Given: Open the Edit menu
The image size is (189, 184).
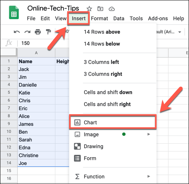Looking at the screenshot, I should pos(45,18).
